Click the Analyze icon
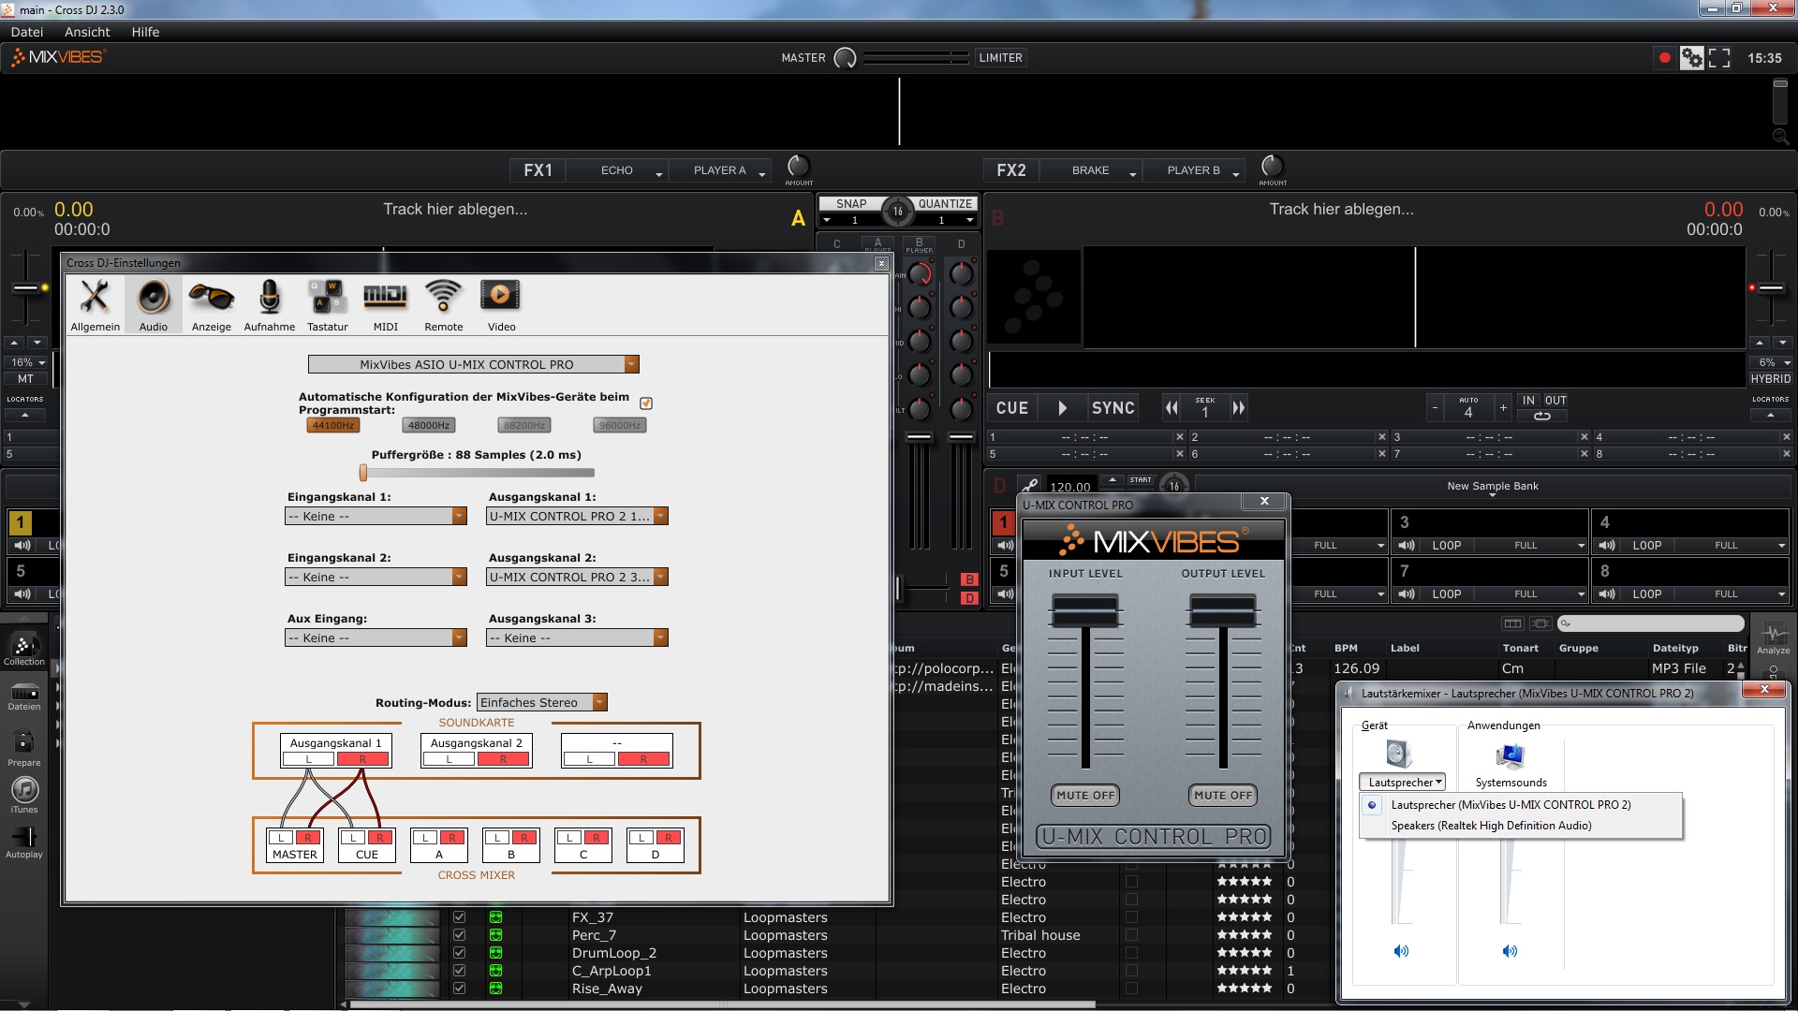Viewport: 1798px width, 1011px height. [x=1773, y=637]
